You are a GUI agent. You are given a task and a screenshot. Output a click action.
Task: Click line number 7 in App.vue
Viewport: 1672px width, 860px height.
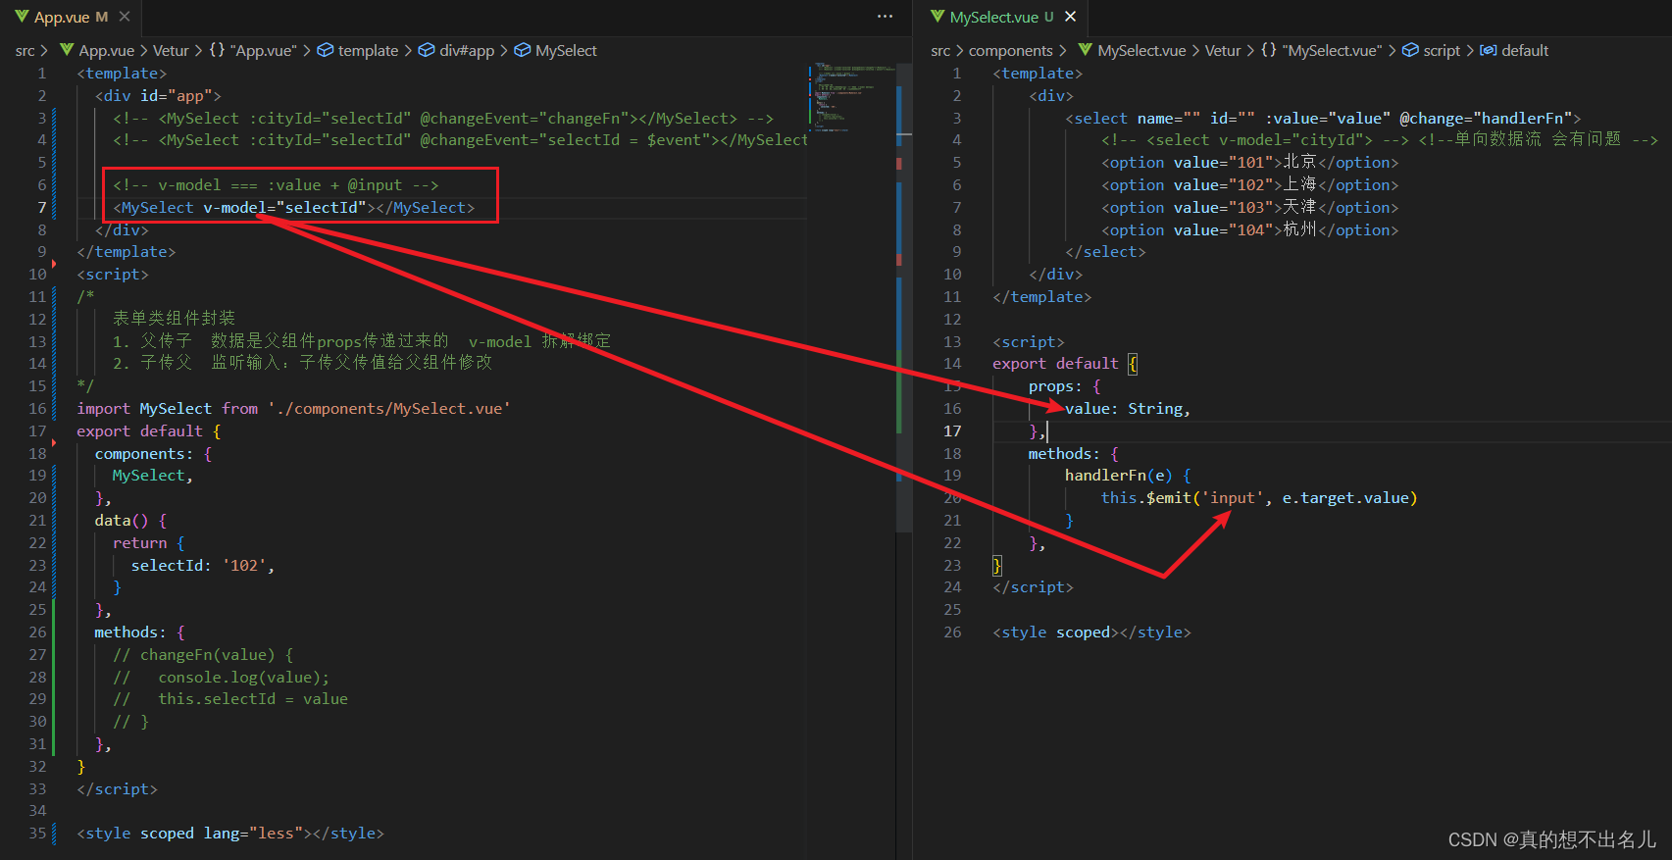41,207
